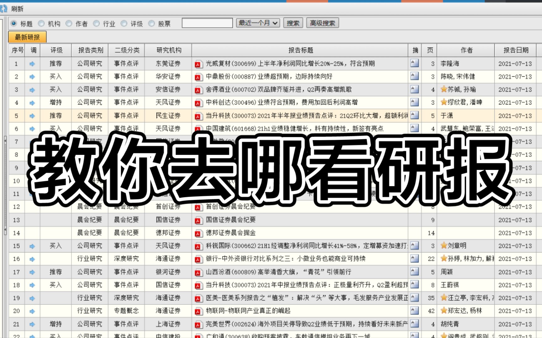Sort by the 研究机构 column header
Screen dimensions: 542x338
click(x=169, y=50)
